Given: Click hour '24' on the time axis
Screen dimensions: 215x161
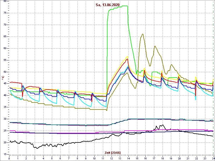Looking at the screenshot, I should tap(213, 158).
